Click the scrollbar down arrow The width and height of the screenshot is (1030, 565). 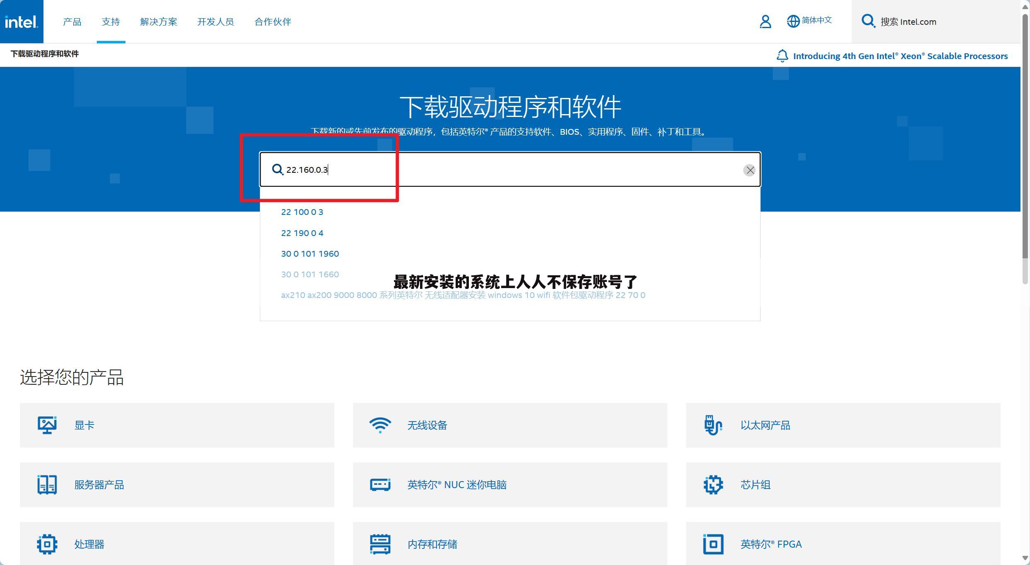point(1025,558)
